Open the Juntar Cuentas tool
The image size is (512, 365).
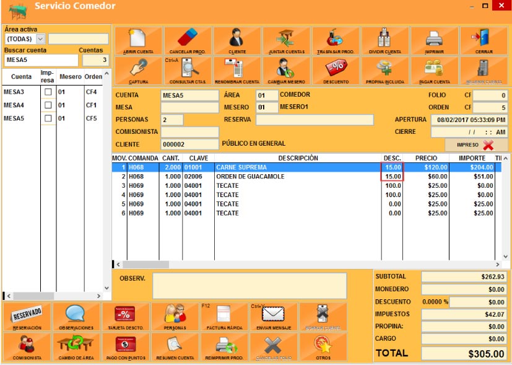286,40
